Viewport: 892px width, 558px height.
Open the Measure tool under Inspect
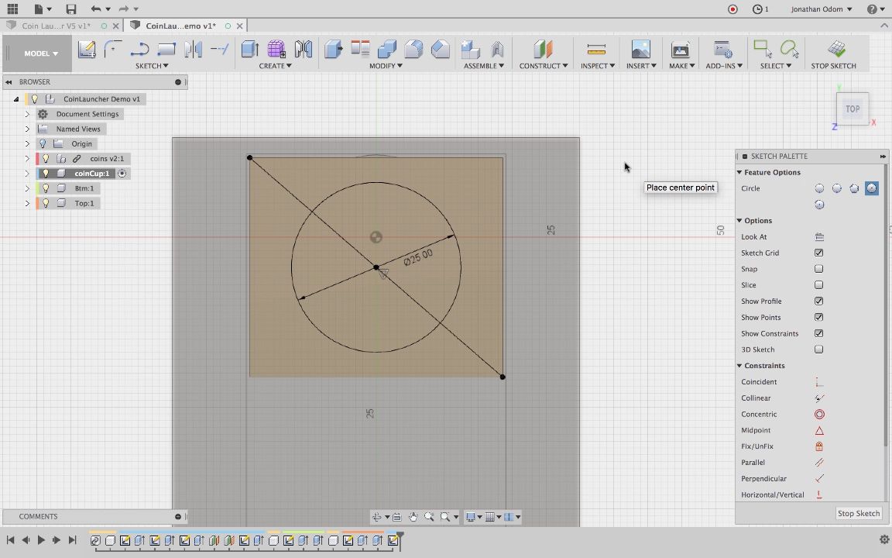click(596, 50)
